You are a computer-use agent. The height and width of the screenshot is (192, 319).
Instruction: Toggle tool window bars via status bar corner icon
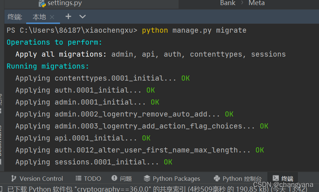coord(1,188)
